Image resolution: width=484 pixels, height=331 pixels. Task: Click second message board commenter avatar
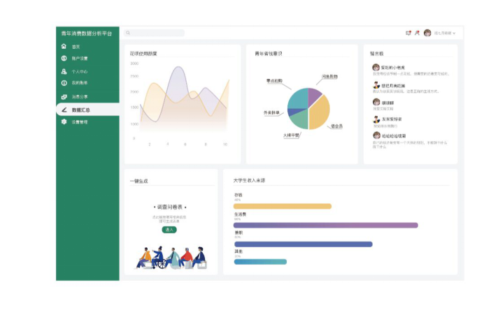coord(376,85)
